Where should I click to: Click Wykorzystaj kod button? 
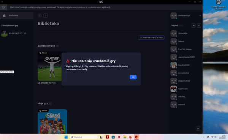pos(151,37)
